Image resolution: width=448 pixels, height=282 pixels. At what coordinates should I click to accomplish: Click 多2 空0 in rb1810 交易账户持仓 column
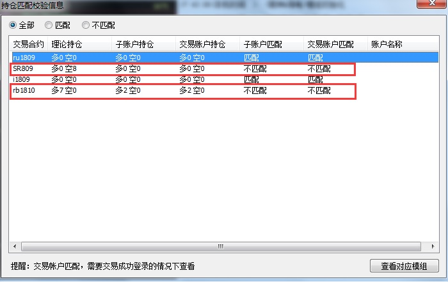click(x=192, y=90)
